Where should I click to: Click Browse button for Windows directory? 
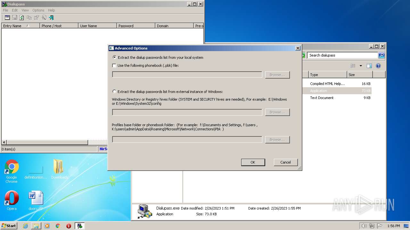click(x=277, y=112)
